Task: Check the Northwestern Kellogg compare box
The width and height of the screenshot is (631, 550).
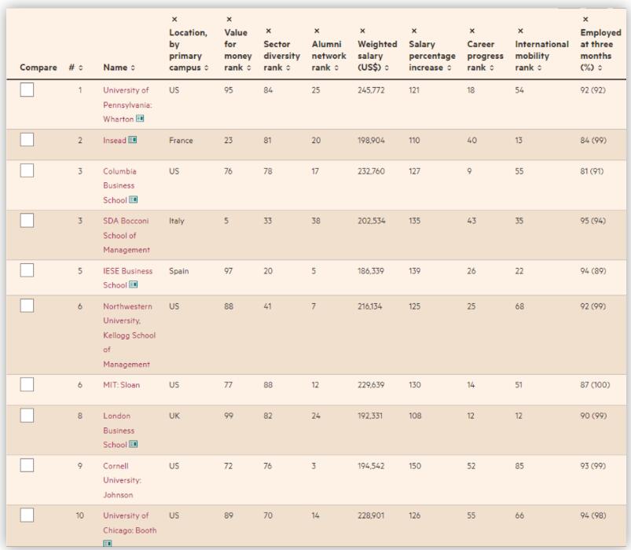Action: click(x=27, y=306)
